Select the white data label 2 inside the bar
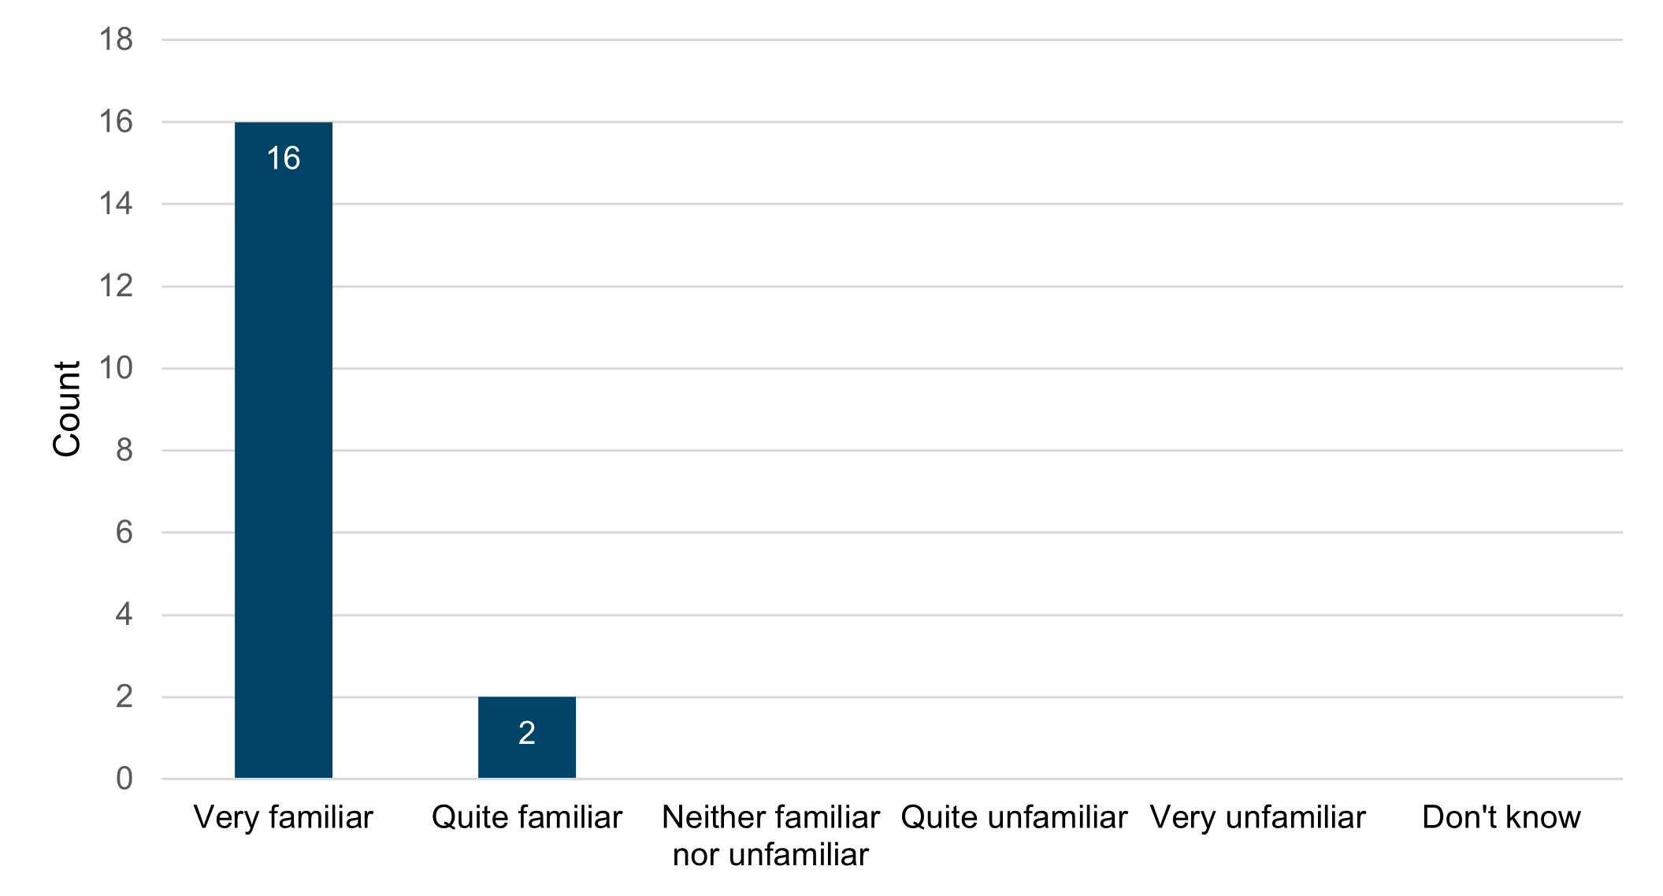Image resolution: width=1663 pixels, height=896 pixels. [x=527, y=734]
